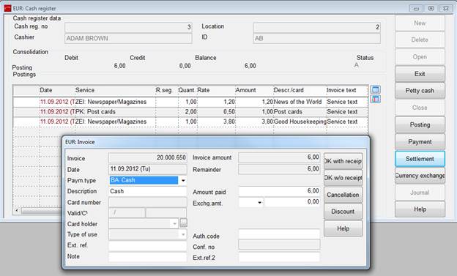Screen dimensions: 457x276
Task: Click the Exit button
Action: click(x=420, y=74)
